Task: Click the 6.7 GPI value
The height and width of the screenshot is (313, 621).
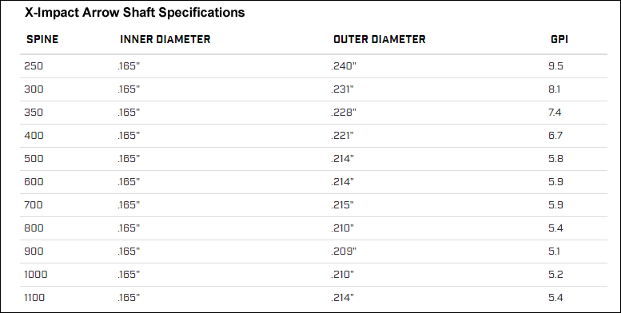Action: [555, 135]
